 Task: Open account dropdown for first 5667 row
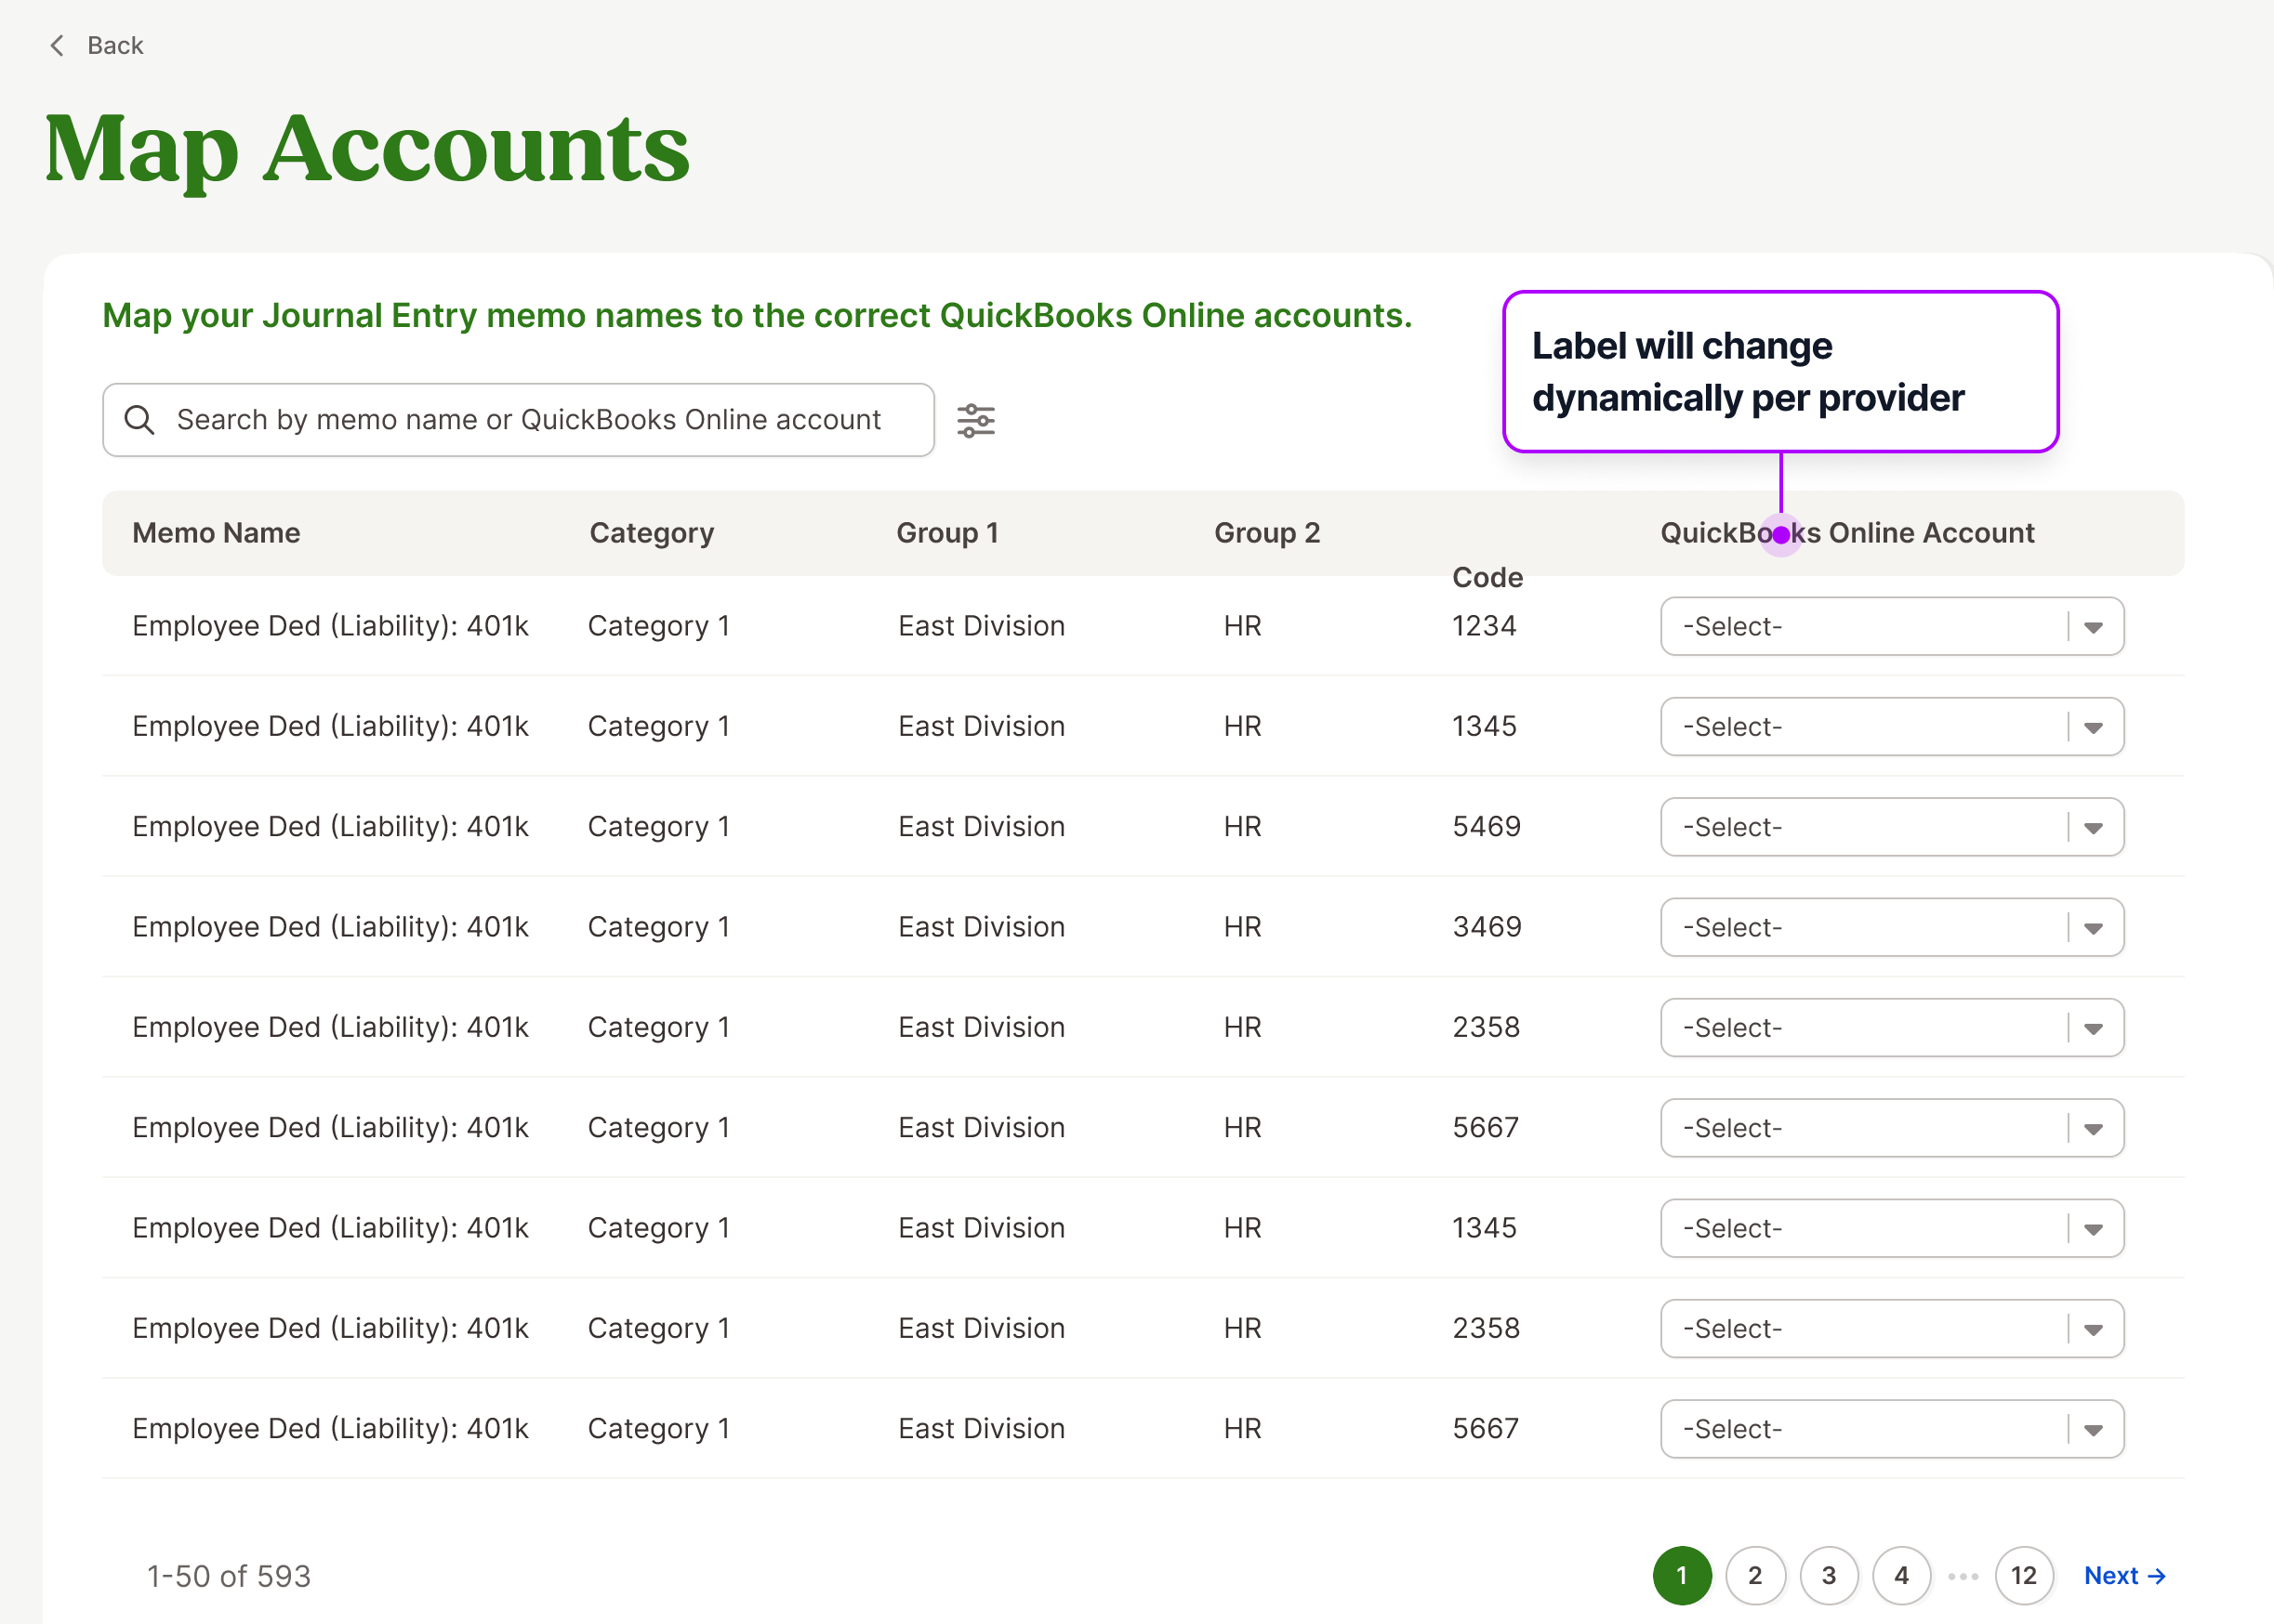click(1891, 1128)
